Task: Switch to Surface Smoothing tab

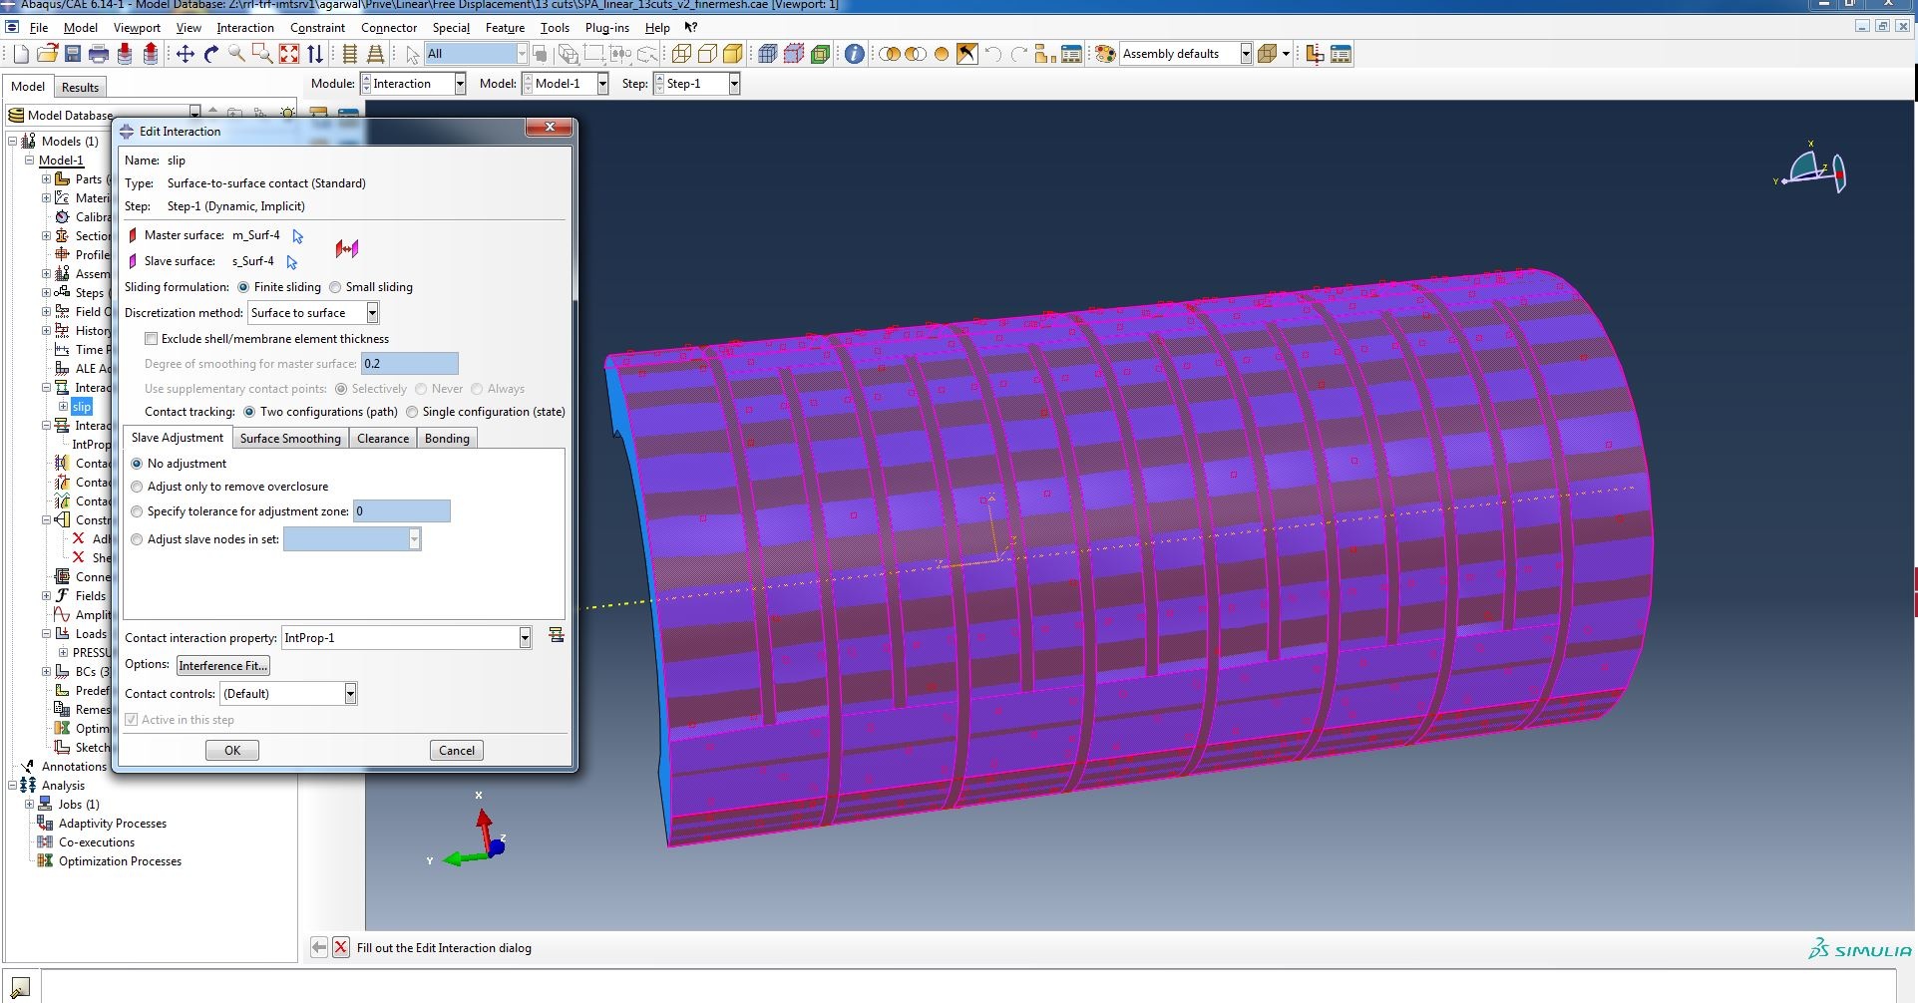Action: 290,439
